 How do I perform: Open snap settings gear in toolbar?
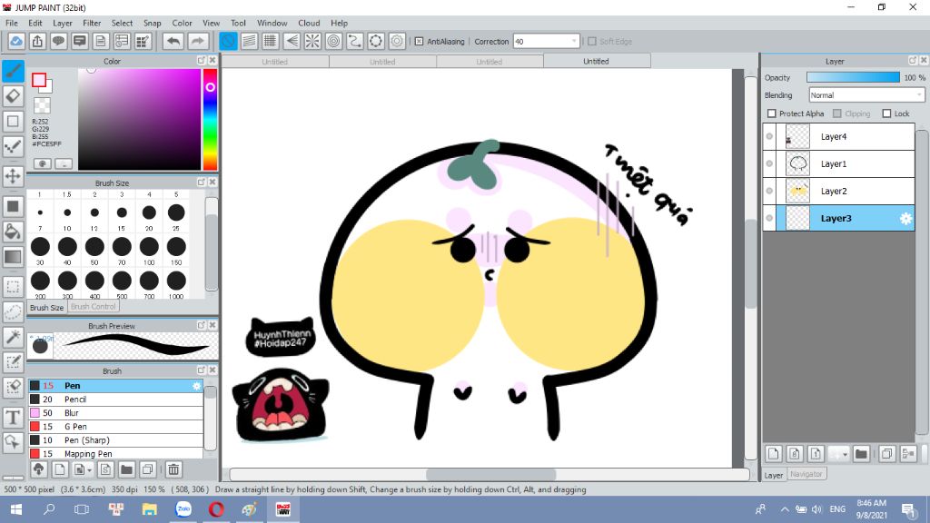click(397, 41)
